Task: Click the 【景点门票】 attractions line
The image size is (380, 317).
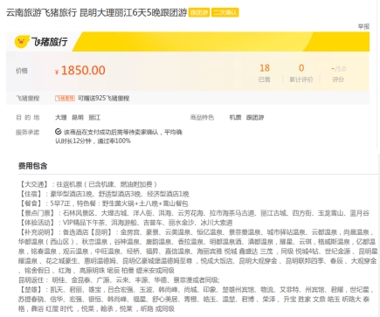Action: [194, 213]
